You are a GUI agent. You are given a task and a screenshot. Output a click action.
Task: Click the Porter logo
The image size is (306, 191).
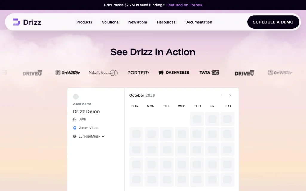click(138, 73)
